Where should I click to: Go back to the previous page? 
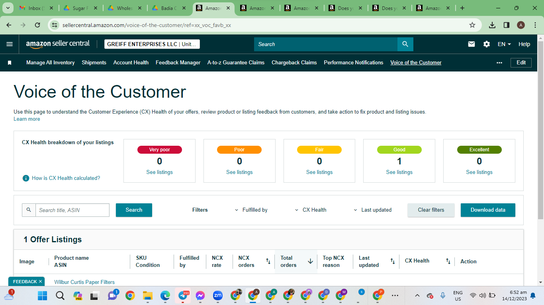9,25
